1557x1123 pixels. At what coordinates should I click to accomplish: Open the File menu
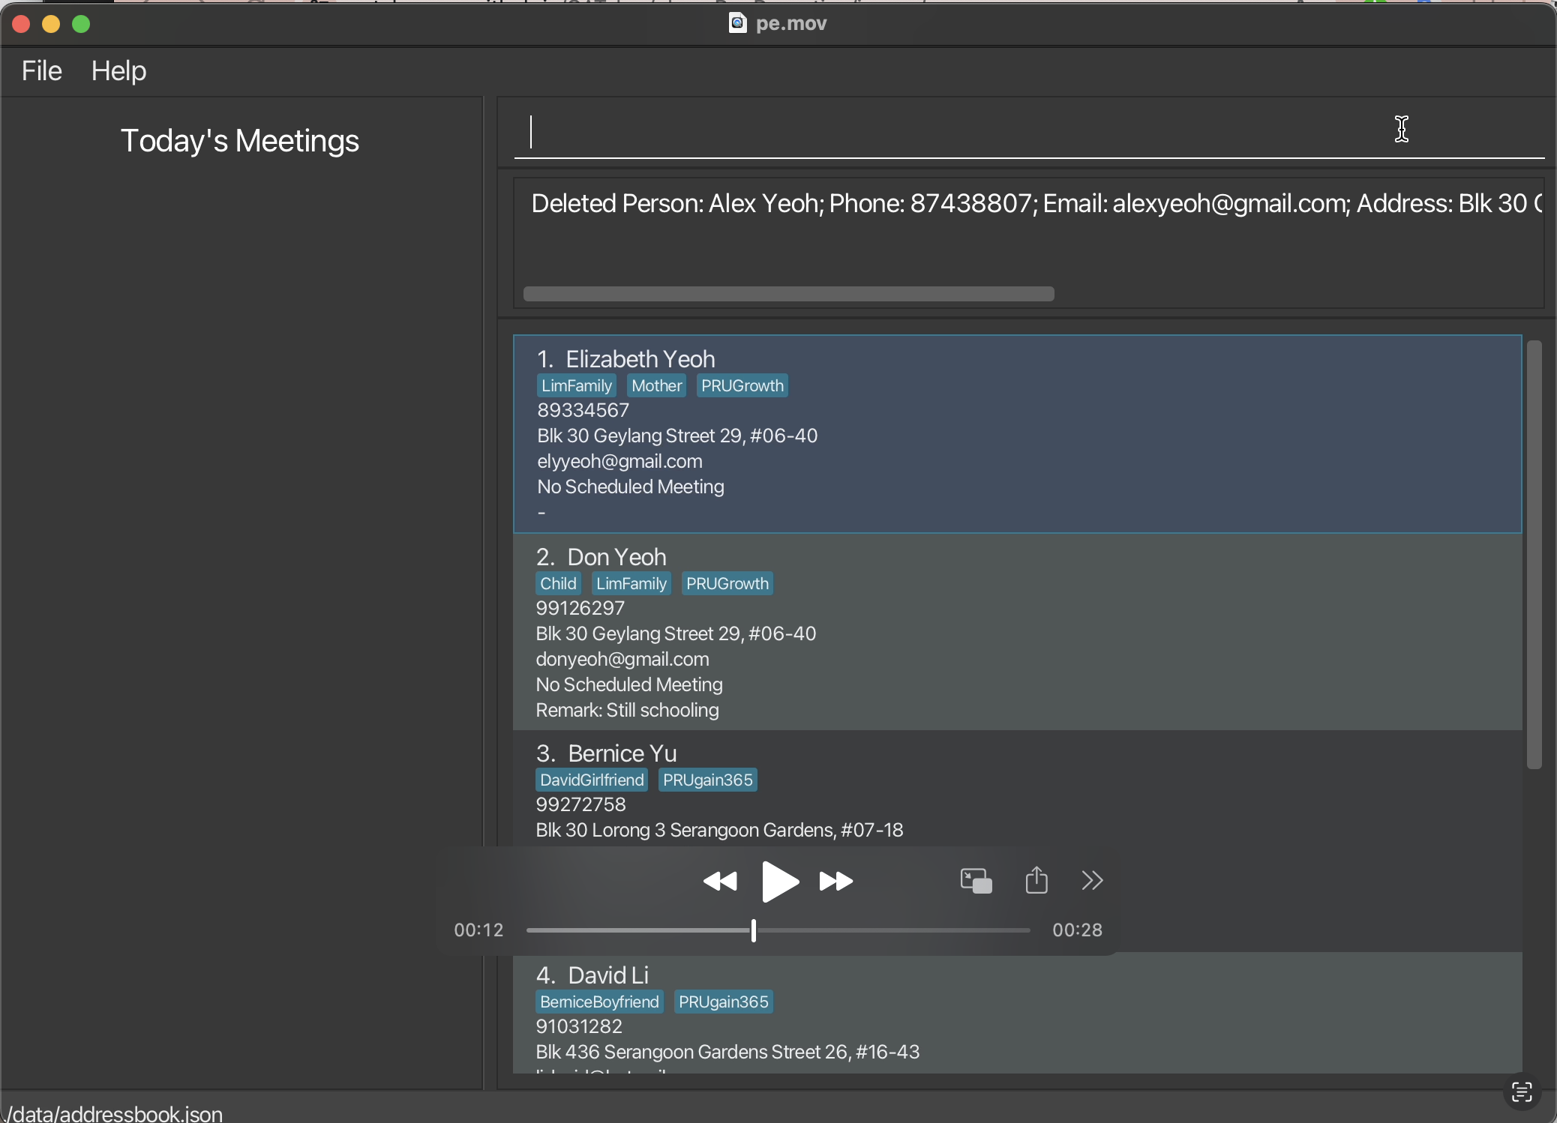pyautogui.click(x=42, y=71)
